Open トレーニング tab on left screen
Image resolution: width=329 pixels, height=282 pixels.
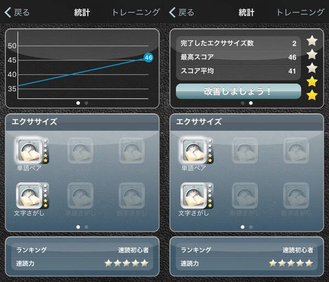pyautogui.click(x=136, y=13)
